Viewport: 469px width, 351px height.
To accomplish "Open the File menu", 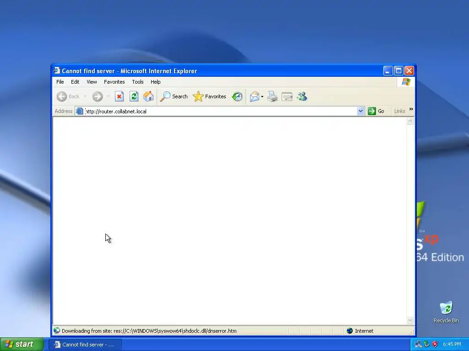I will 60,82.
